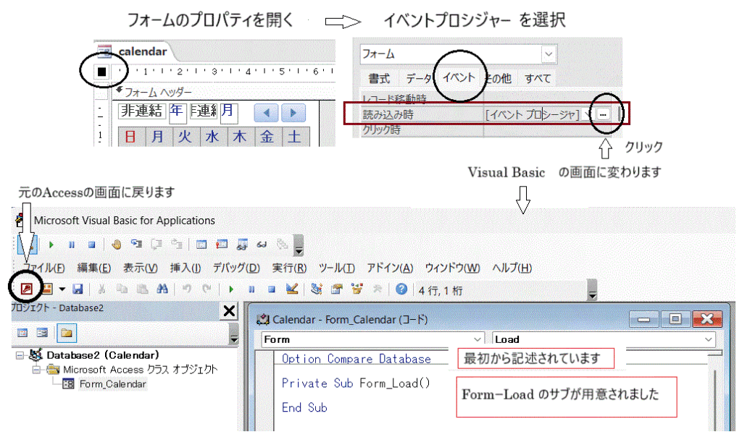Open the Object Browser icon
Screen dimensions: 742x437
coord(357,289)
